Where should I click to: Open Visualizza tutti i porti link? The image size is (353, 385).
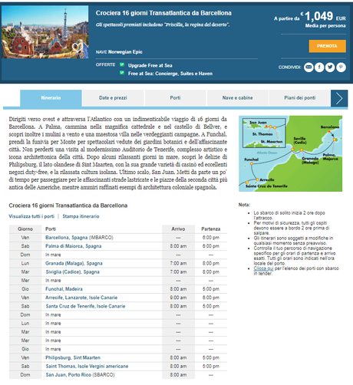(31, 216)
